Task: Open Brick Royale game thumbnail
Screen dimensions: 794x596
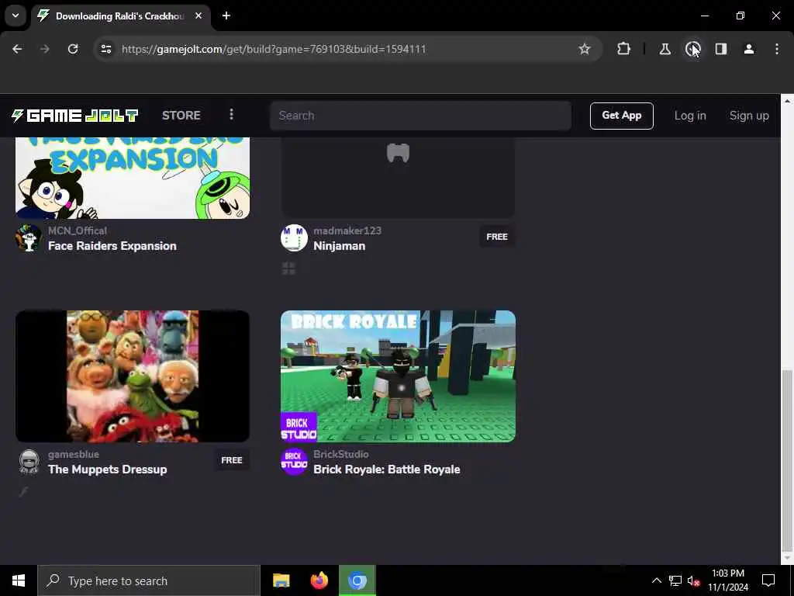Action: [398, 376]
